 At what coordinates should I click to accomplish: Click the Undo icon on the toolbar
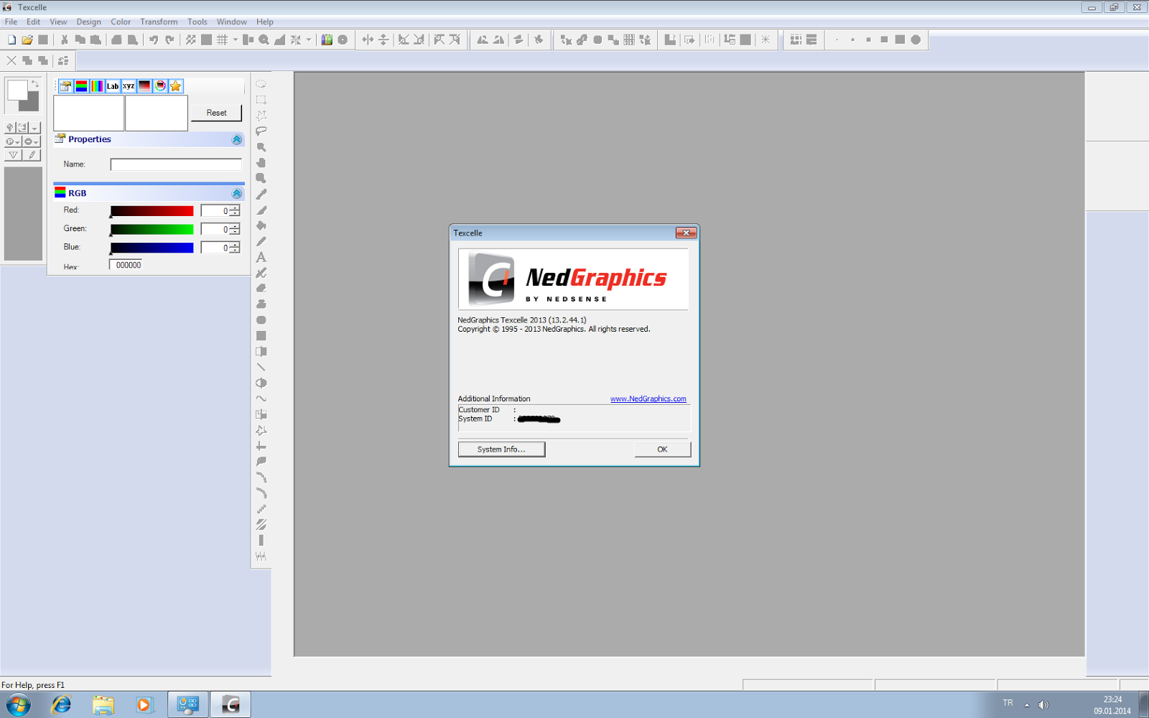point(152,39)
